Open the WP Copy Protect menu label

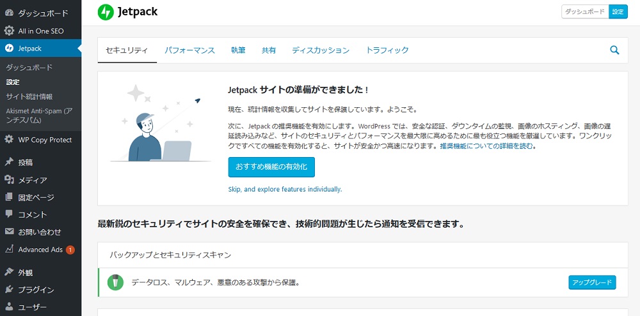45,140
